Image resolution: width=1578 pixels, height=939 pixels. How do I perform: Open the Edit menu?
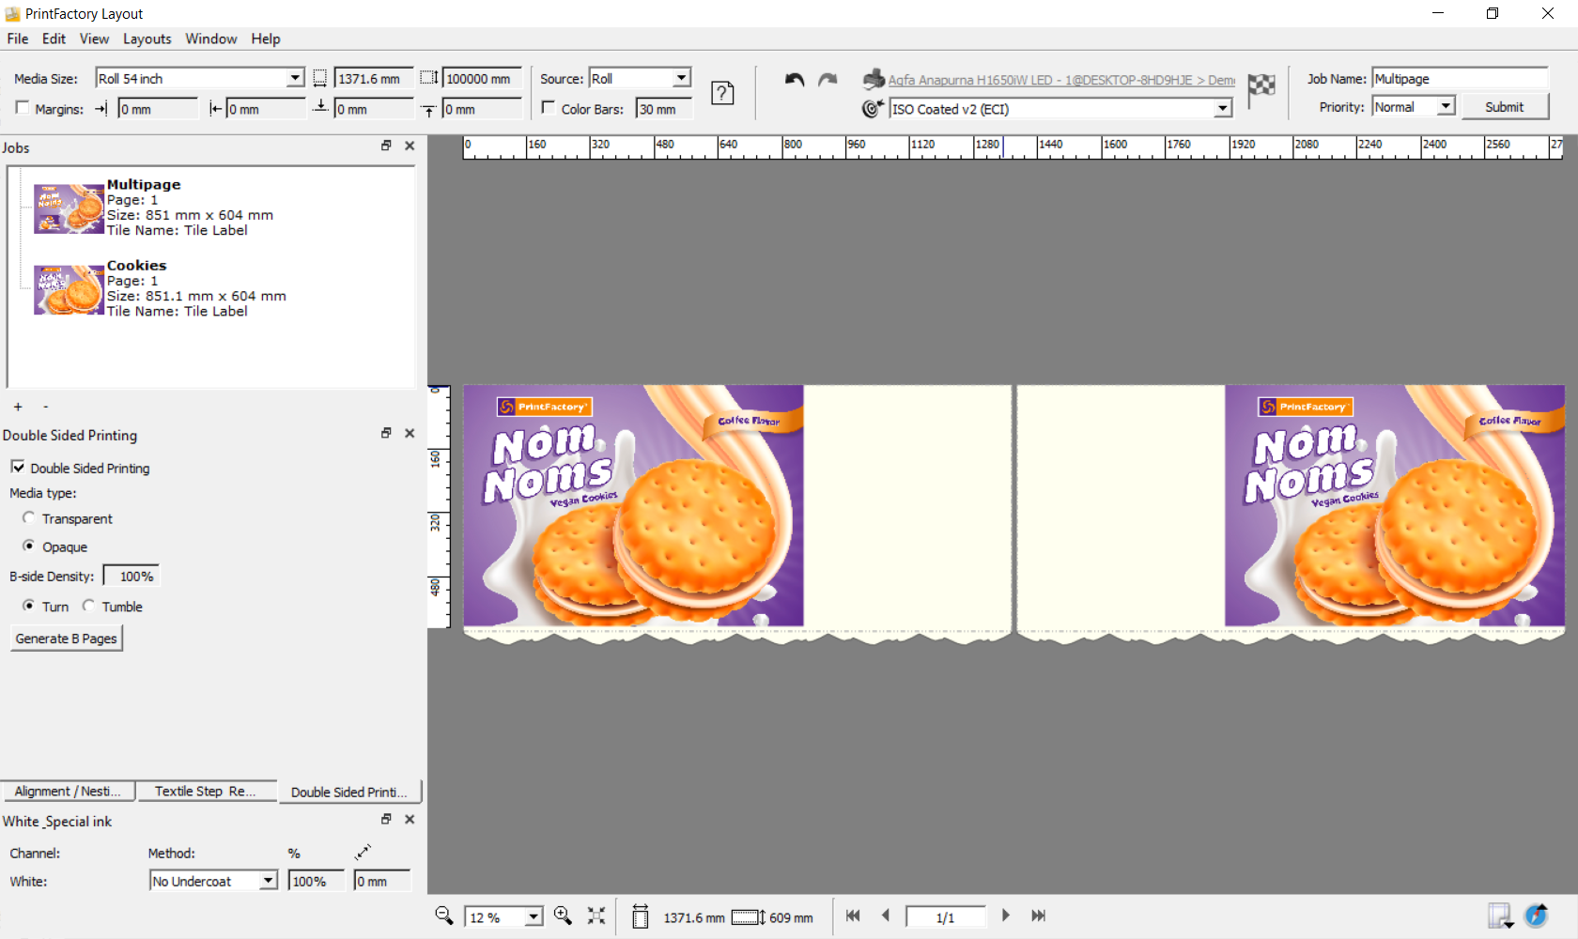54,38
